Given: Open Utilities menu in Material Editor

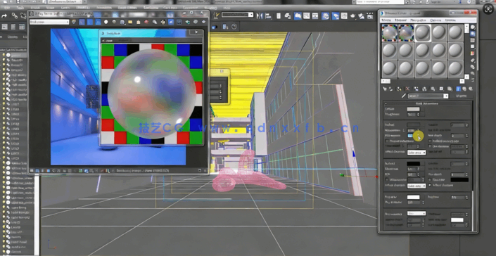Looking at the screenshot, I should [x=450, y=20].
